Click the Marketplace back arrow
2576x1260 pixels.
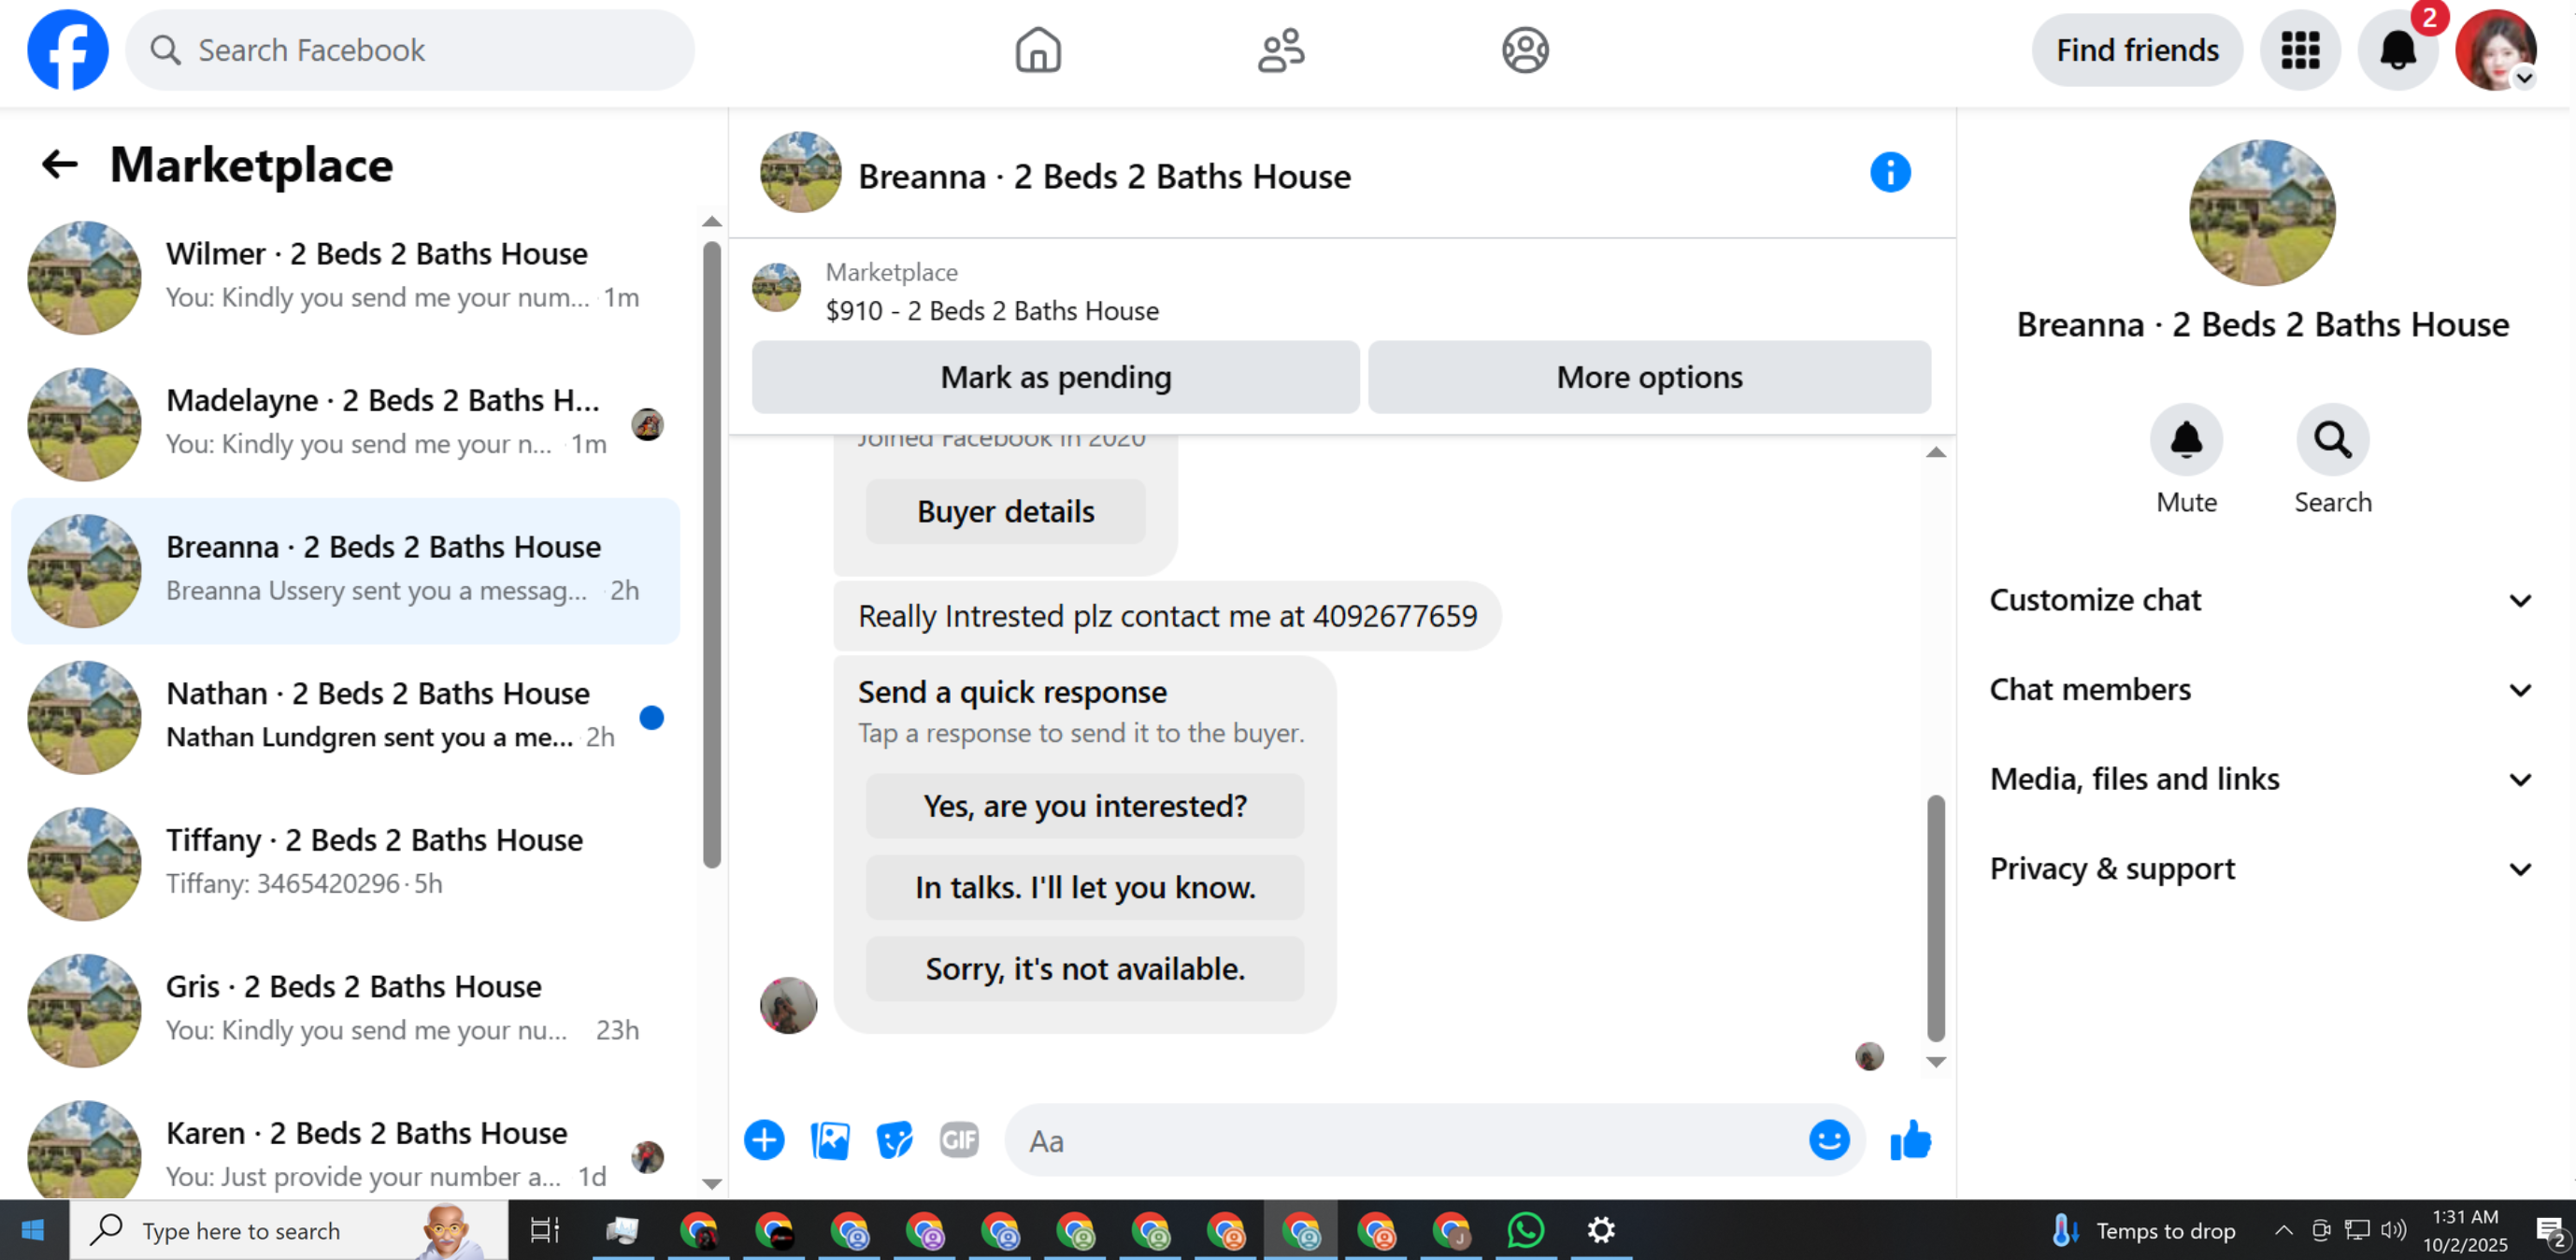point(59,165)
